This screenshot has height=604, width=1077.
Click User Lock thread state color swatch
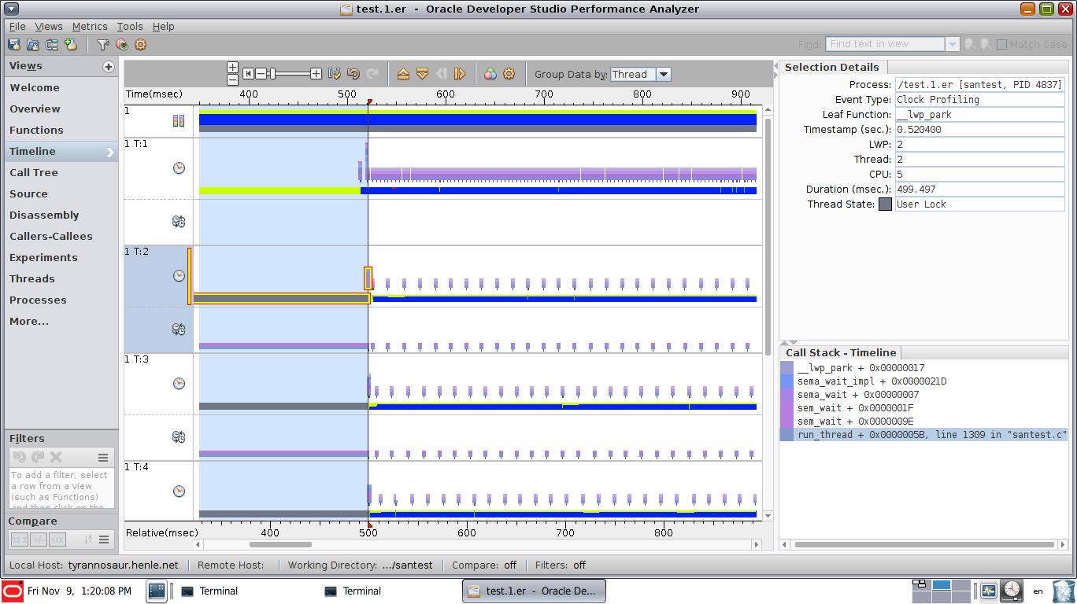pos(885,204)
